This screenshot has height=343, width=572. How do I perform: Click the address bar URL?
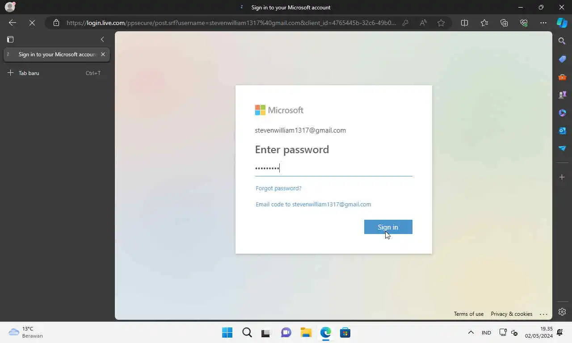coord(231,23)
